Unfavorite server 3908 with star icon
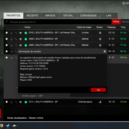The height and width of the screenshot is (129, 129). click(7, 39)
